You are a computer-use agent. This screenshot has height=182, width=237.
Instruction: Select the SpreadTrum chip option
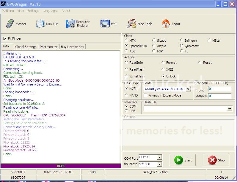click(126, 46)
